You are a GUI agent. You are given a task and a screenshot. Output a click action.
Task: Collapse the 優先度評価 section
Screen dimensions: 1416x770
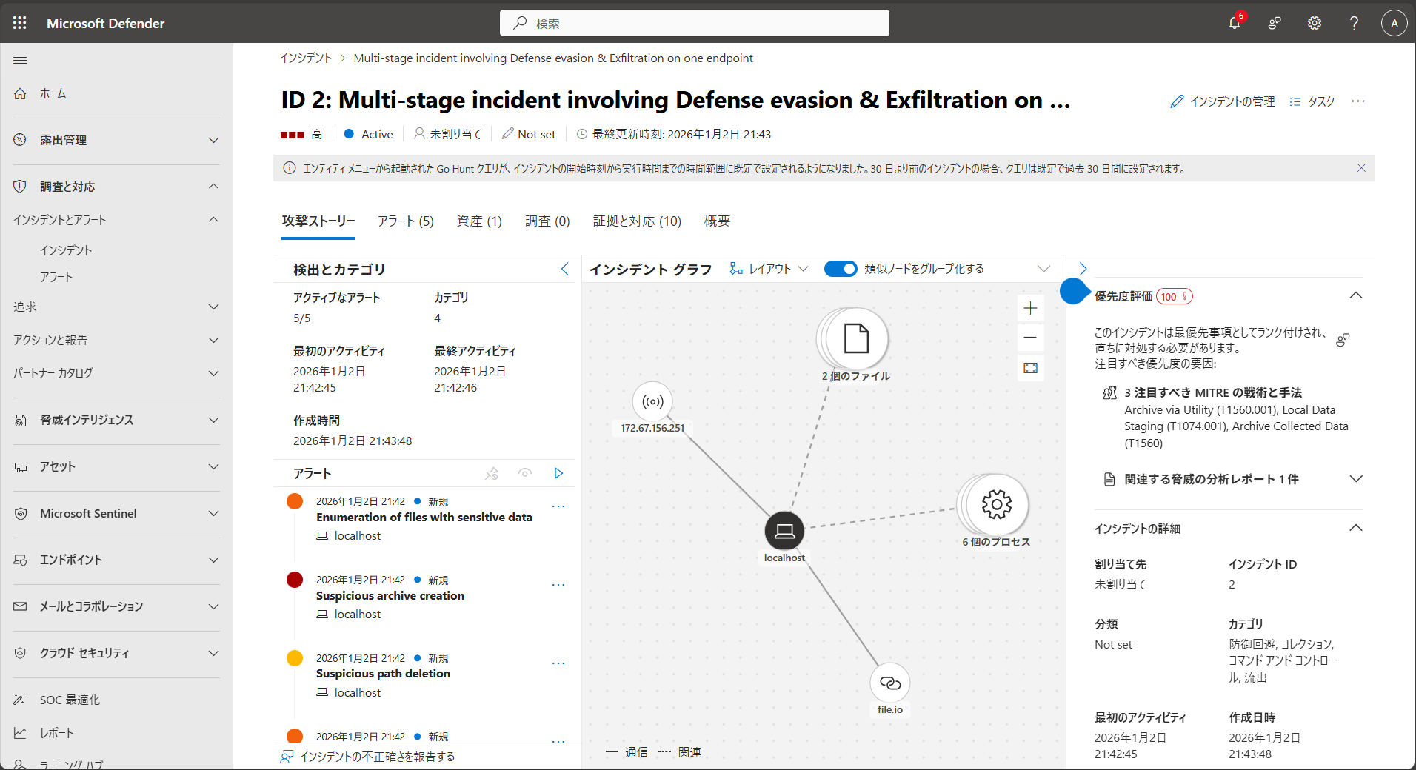(1355, 295)
